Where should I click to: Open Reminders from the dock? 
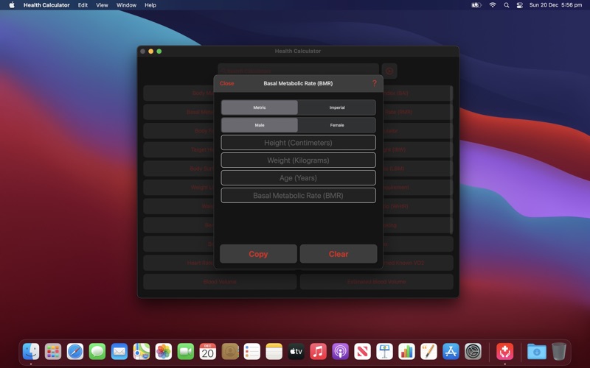pyautogui.click(x=251, y=352)
